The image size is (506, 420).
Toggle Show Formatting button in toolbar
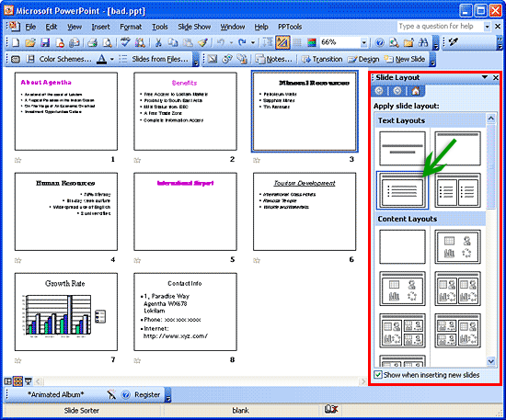282,42
